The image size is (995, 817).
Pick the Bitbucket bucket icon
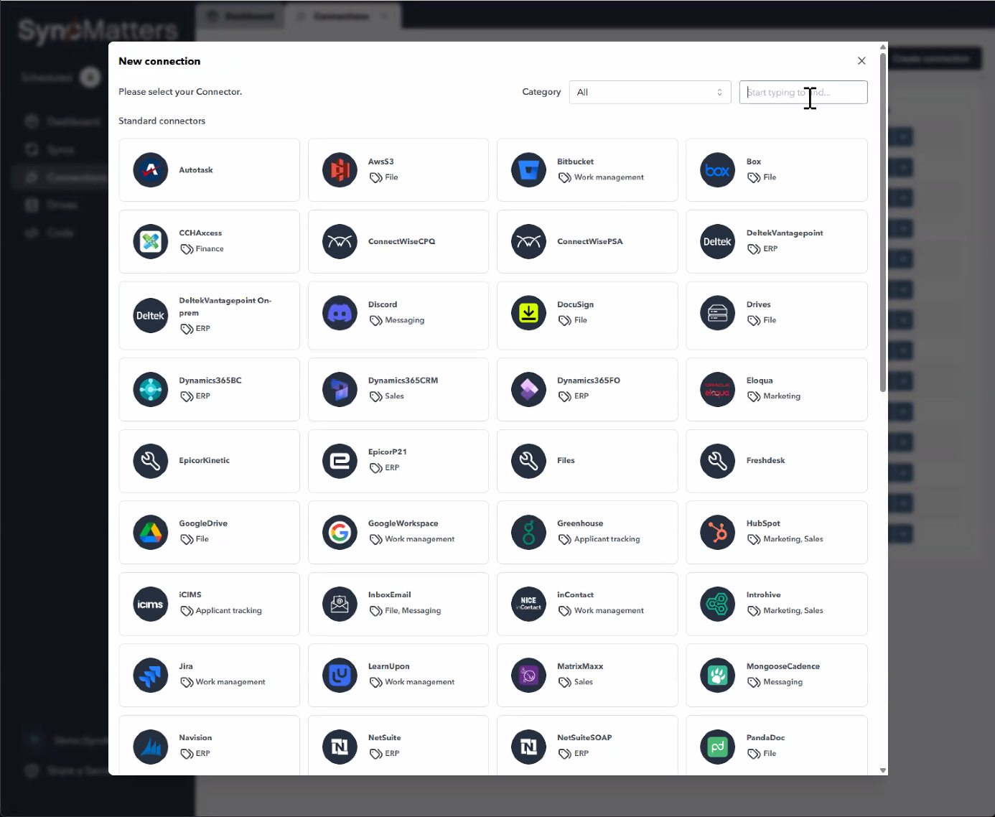(x=528, y=170)
